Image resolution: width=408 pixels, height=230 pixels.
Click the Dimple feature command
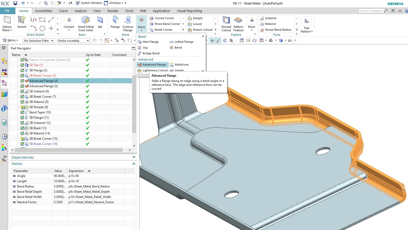click(x=195, y=18)
